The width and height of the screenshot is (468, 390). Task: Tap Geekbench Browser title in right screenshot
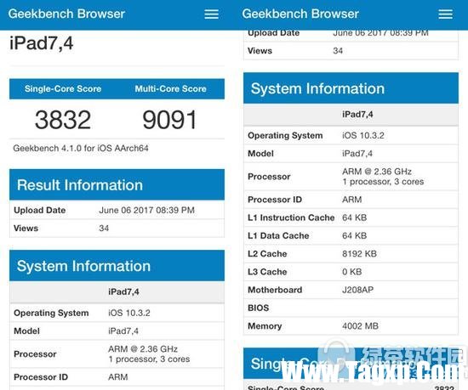tap(300, 14)
